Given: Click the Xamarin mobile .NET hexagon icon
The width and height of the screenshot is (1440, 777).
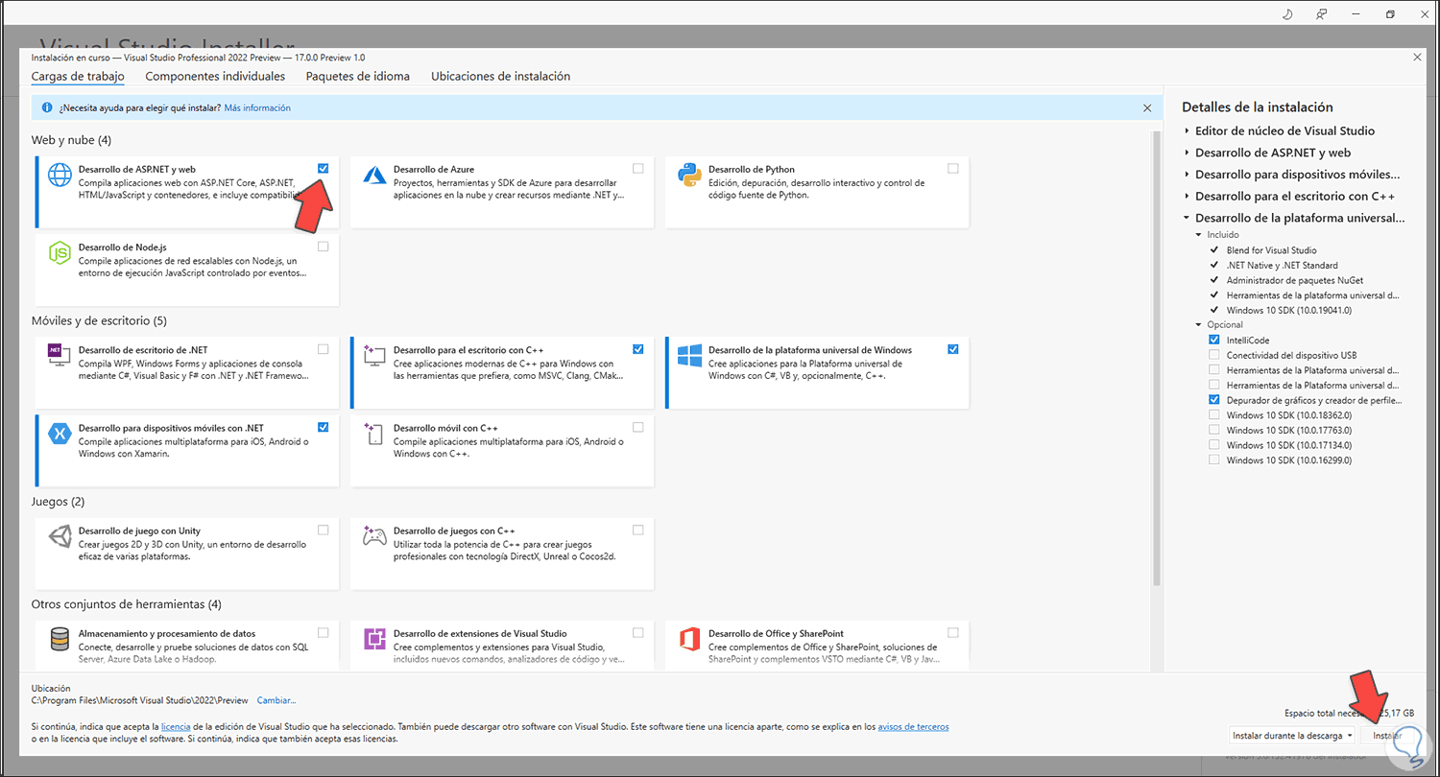Looking at the screenshot, I should [60, 434].
